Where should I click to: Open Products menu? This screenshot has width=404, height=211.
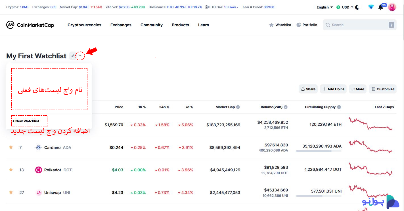[x=180, y=25]
